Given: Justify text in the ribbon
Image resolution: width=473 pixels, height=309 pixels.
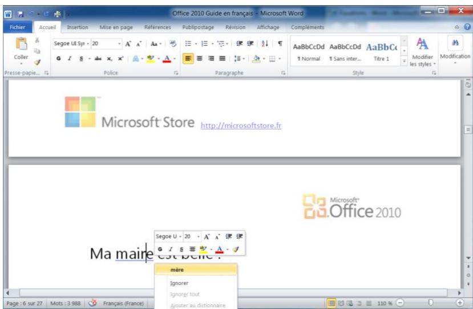Looking at the screenshot, I should coord(223,59).
